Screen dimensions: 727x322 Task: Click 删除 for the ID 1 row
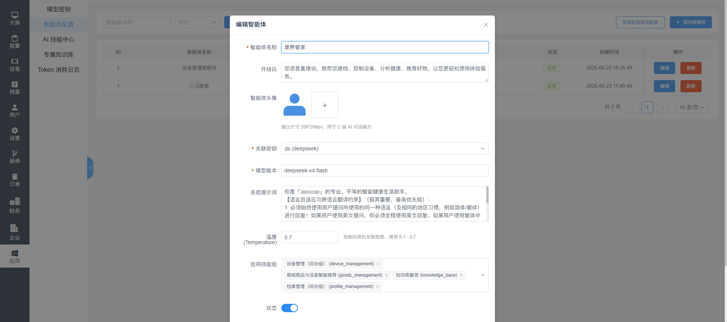[691, 86]
